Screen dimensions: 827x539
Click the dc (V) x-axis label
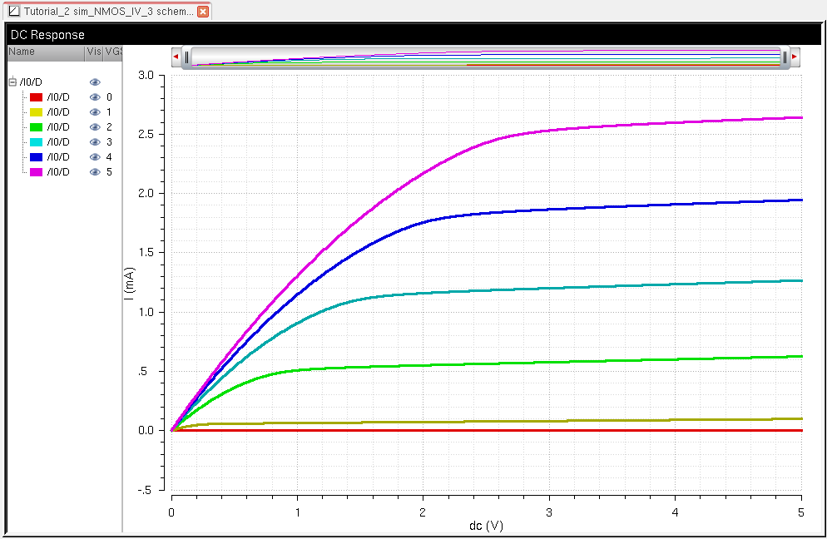pyautogui.click(x=485, y=526)
